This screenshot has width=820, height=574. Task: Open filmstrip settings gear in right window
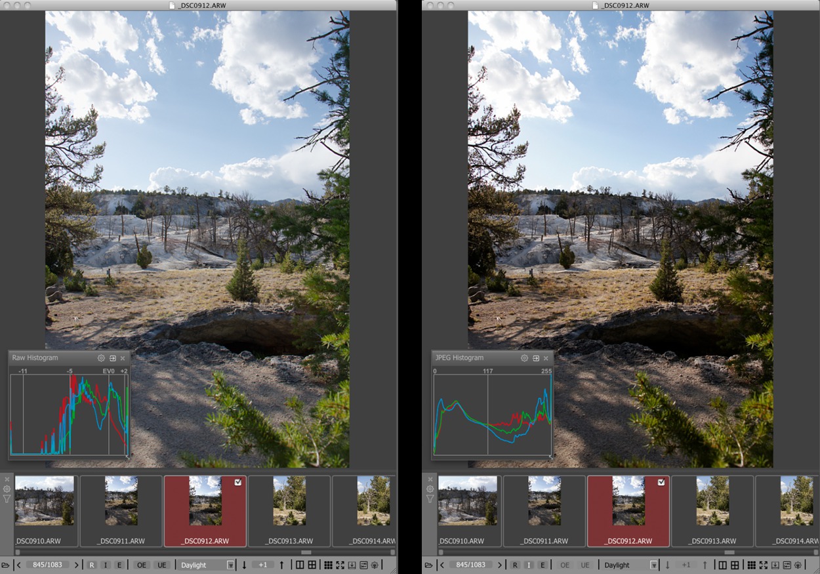[x=430, y=489]
